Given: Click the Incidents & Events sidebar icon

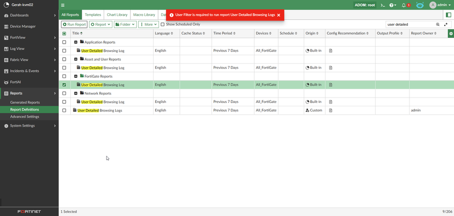Looking at the screenshot, I should pyautogui.click(x=6, y=71).
